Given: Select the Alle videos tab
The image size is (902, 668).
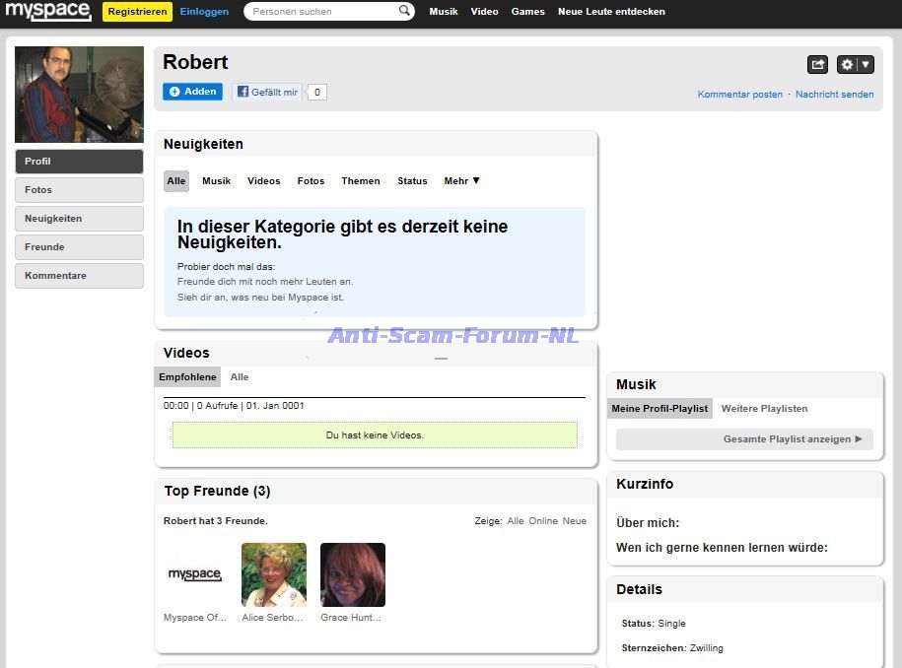Looking at the screenshot, I should [x=240, y=377].
